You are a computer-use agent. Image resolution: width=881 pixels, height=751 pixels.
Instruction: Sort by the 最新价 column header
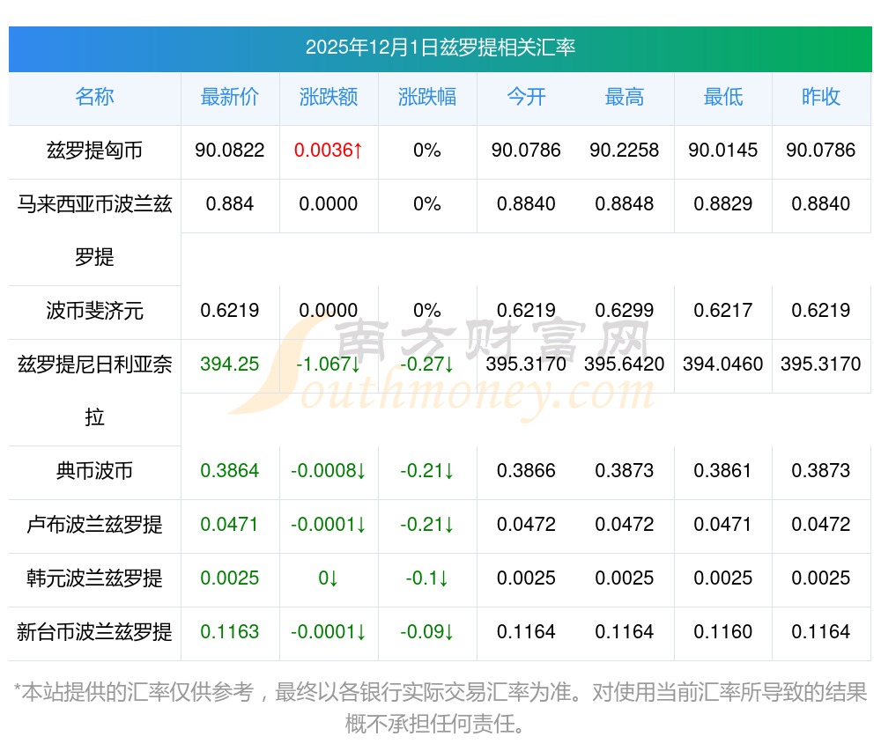click(x=230, y=97)
